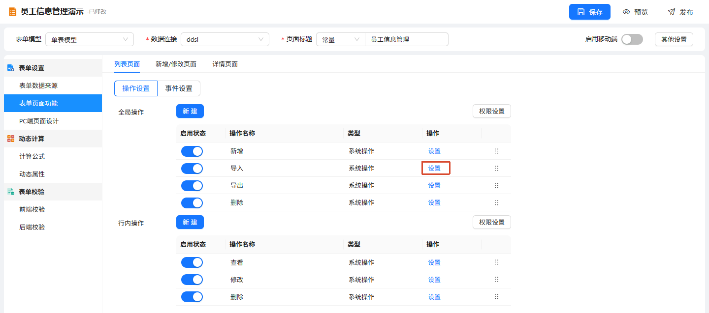Click 设置 link for 新增

tap(434, 151)
